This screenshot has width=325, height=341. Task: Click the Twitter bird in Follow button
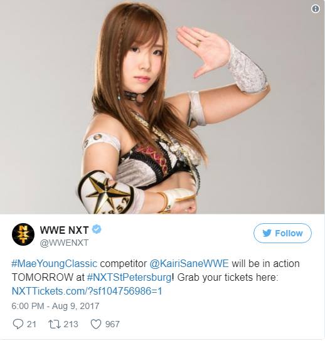(x=267, y=233)
